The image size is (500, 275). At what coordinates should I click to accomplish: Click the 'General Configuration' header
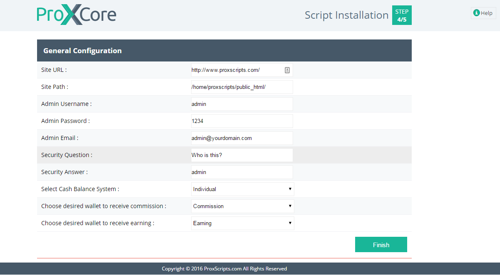coord(82,51)
